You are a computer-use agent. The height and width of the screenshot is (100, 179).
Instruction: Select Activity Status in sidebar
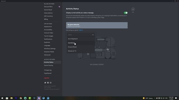pyautogui.click(x=52, y=62)
